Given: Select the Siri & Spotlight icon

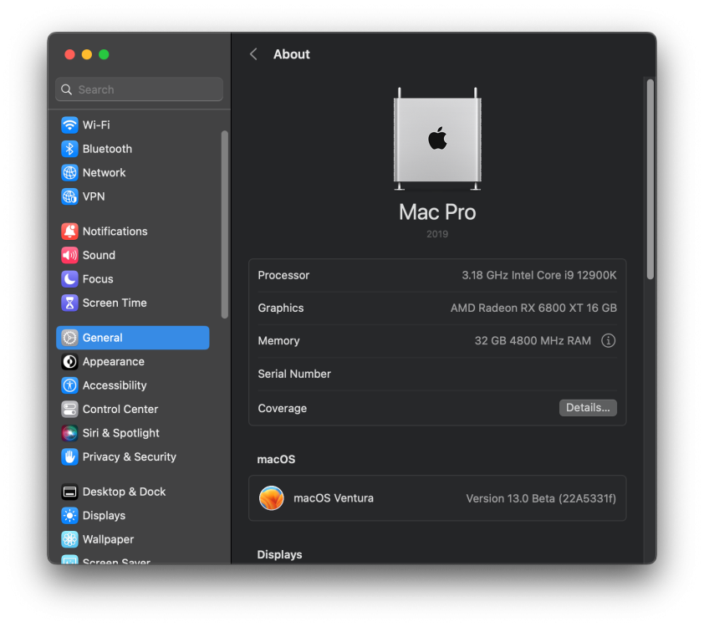Looking at the screenshot, I should pyautogui.click(x=69, y=433).
